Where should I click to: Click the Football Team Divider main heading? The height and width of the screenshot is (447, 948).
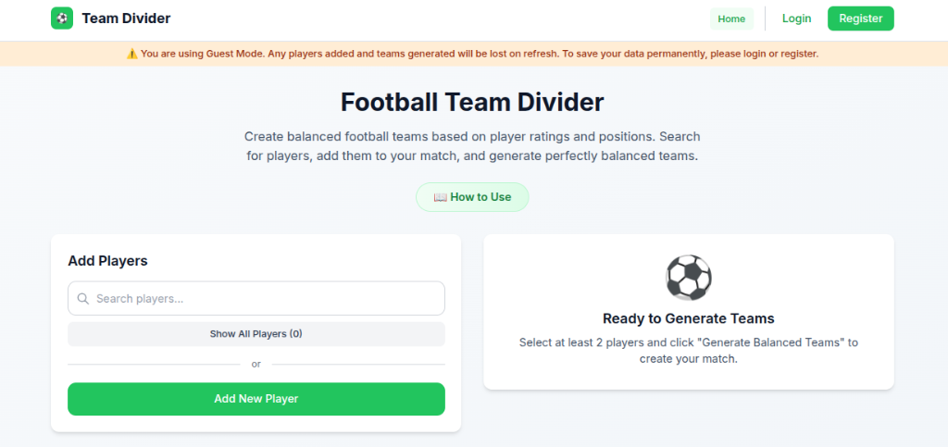pyautogui.click(x=472, y=101)
